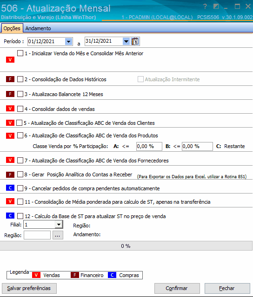The width and height of the screenshot is (253, 297).
Task: Switch to the Andamento tab
Action: tap(38, 28)
